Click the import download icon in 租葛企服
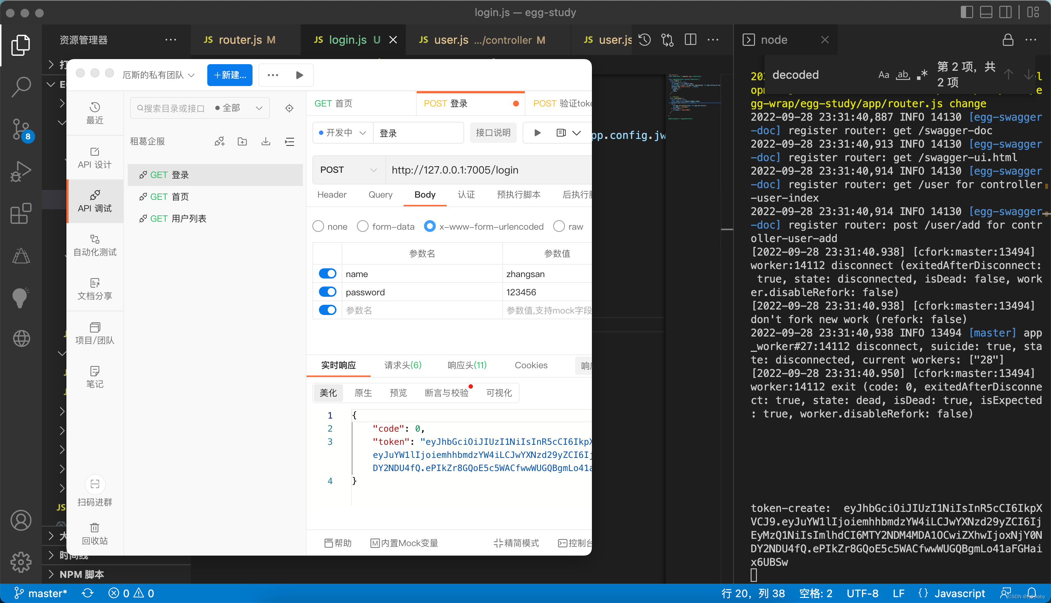1051x603 pixels. (x=266, y=142)
